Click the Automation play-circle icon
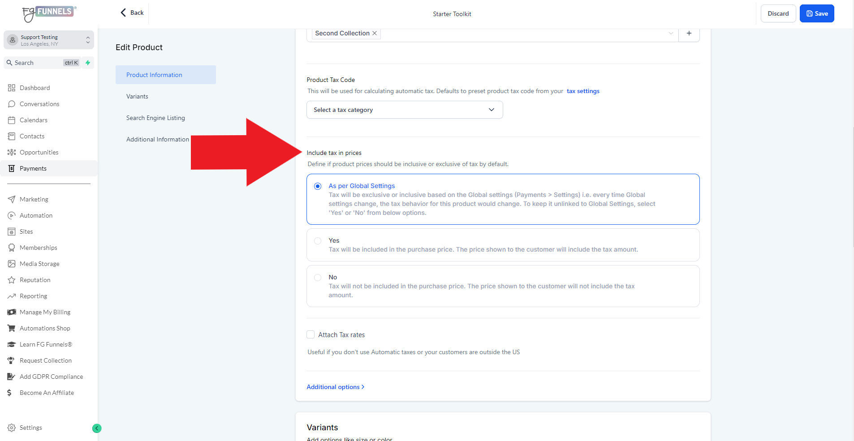The height and width of the screenshot is (441, 854). [12, 215]
